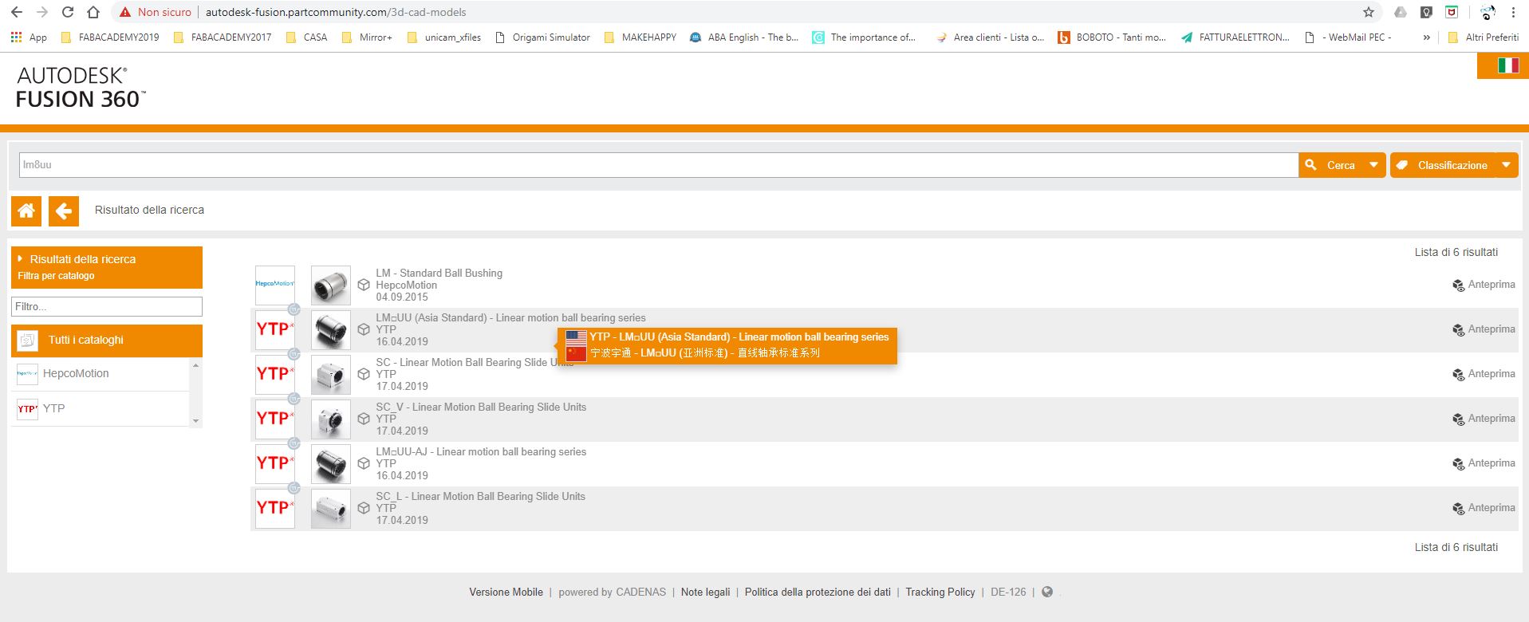1529x622 pixels.
Task: Open the WebMail PEC bookmark
Action: [x=1349, y=37]
